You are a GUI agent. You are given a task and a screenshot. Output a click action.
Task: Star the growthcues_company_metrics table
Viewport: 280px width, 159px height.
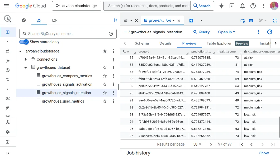[105, 76]
